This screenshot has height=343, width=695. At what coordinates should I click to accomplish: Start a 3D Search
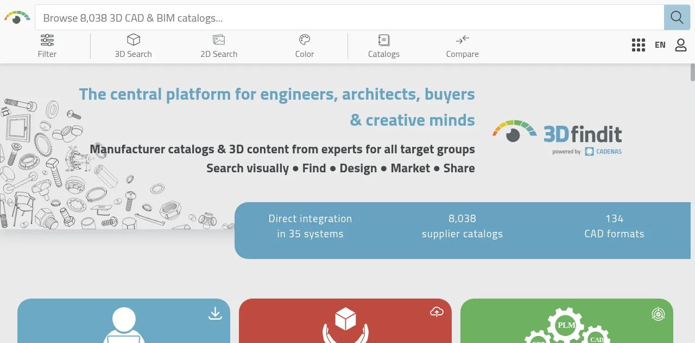pos(133,46)
